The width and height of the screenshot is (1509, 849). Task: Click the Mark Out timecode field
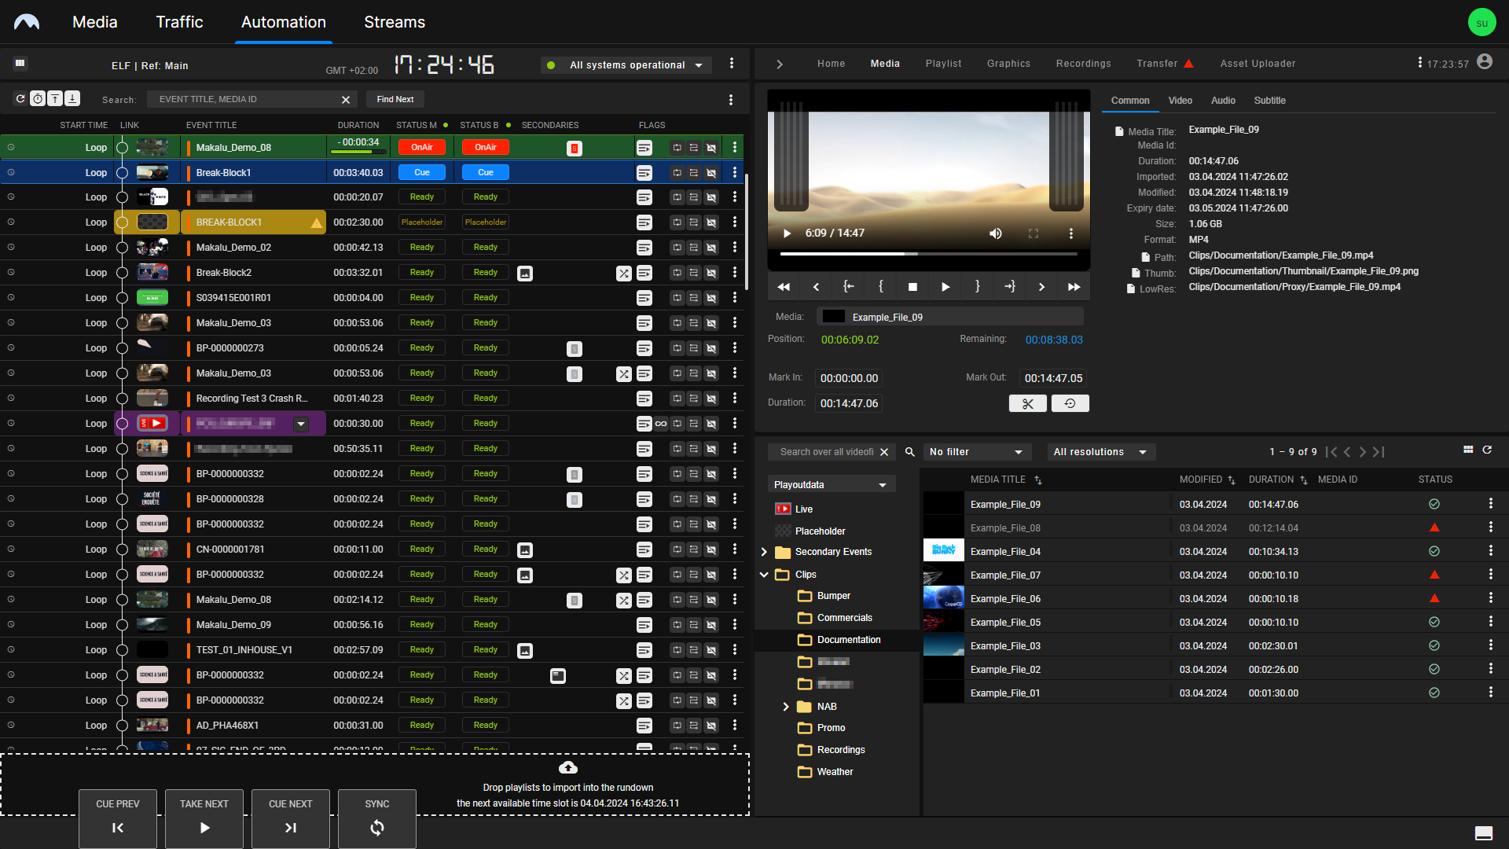[1053, 378]
